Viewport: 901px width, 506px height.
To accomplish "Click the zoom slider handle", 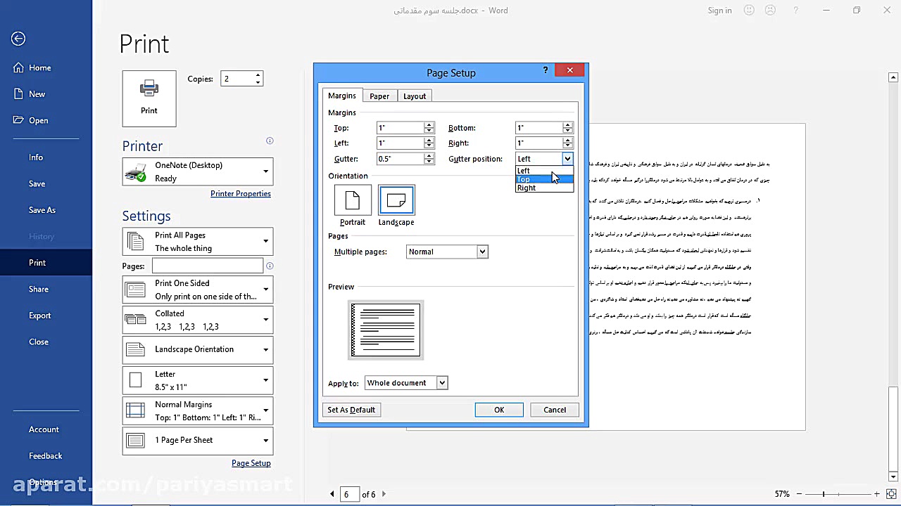I will pos(824,494).
